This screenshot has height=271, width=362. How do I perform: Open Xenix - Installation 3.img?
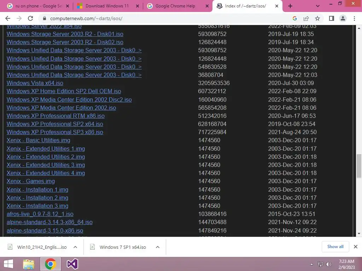pos(37,206)
